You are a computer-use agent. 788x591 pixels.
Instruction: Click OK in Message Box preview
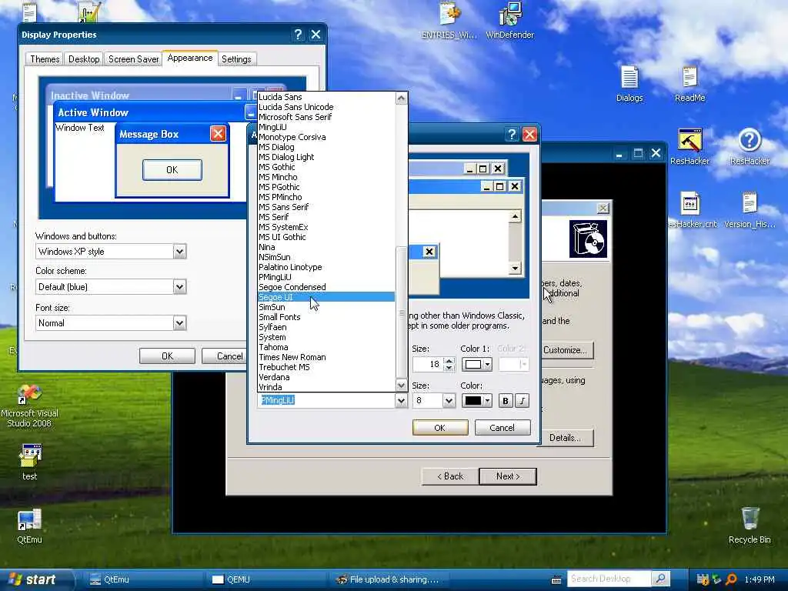point(172,170)
